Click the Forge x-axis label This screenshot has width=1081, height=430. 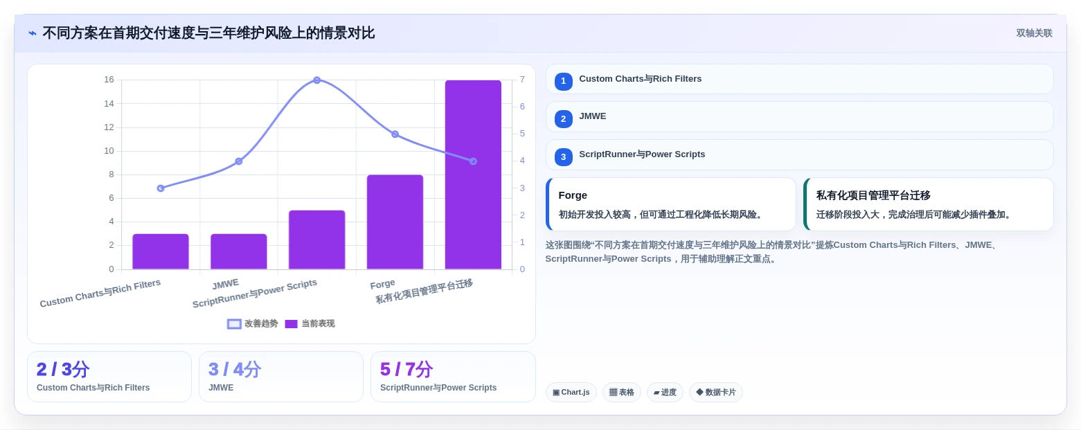(382, 284)
